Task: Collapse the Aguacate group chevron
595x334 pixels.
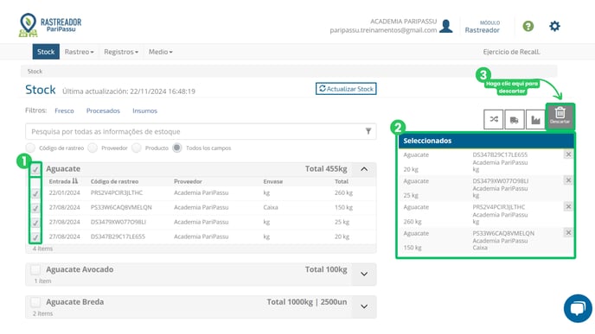Action: click(x=364, y=169)
